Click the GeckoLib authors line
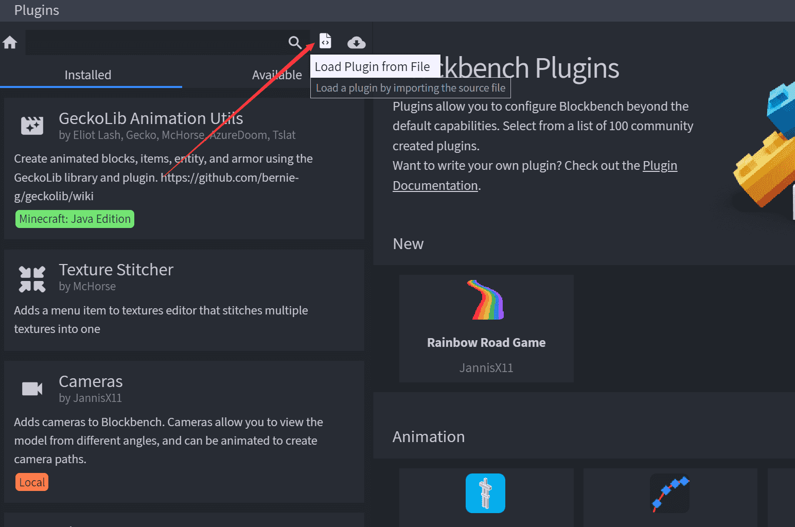This screenshot has height=527, width=795. pyautogui.click(x=177, y=135)
